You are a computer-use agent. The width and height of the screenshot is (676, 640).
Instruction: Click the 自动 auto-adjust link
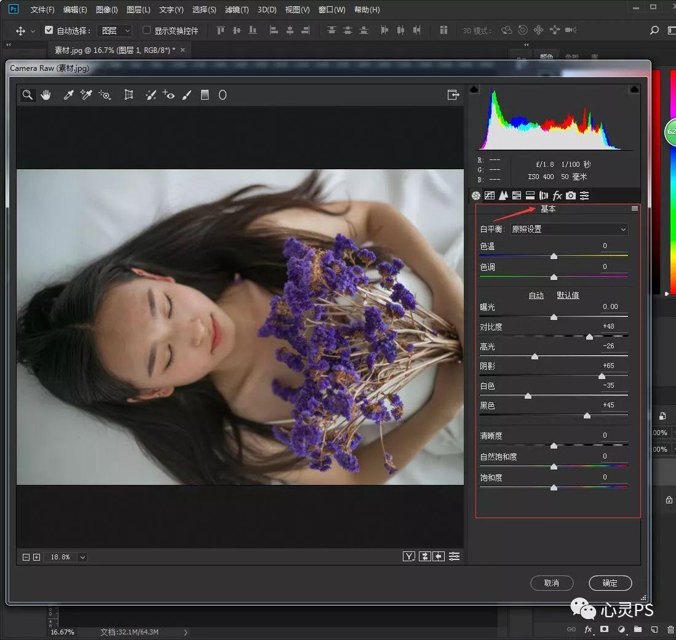coord(536,295)
